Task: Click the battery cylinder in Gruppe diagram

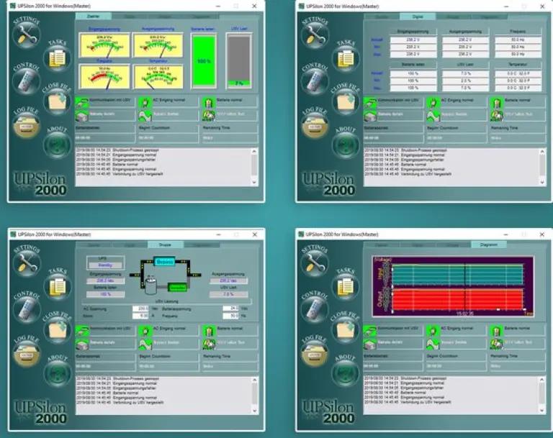Action: point(151,286)
